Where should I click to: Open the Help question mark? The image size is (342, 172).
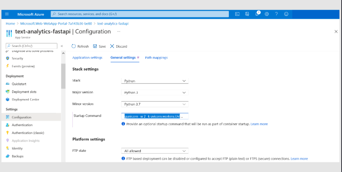click(x=276, y=14)
